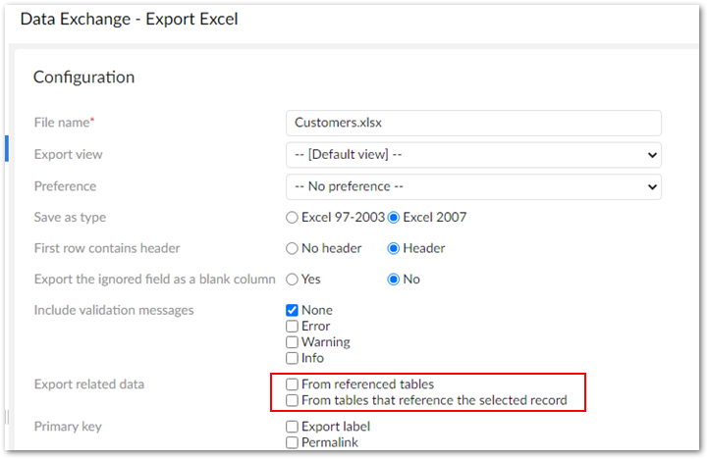Check From referenced tables option
Viewport: 708px width, 459px height.
click(x=292, y=384)
